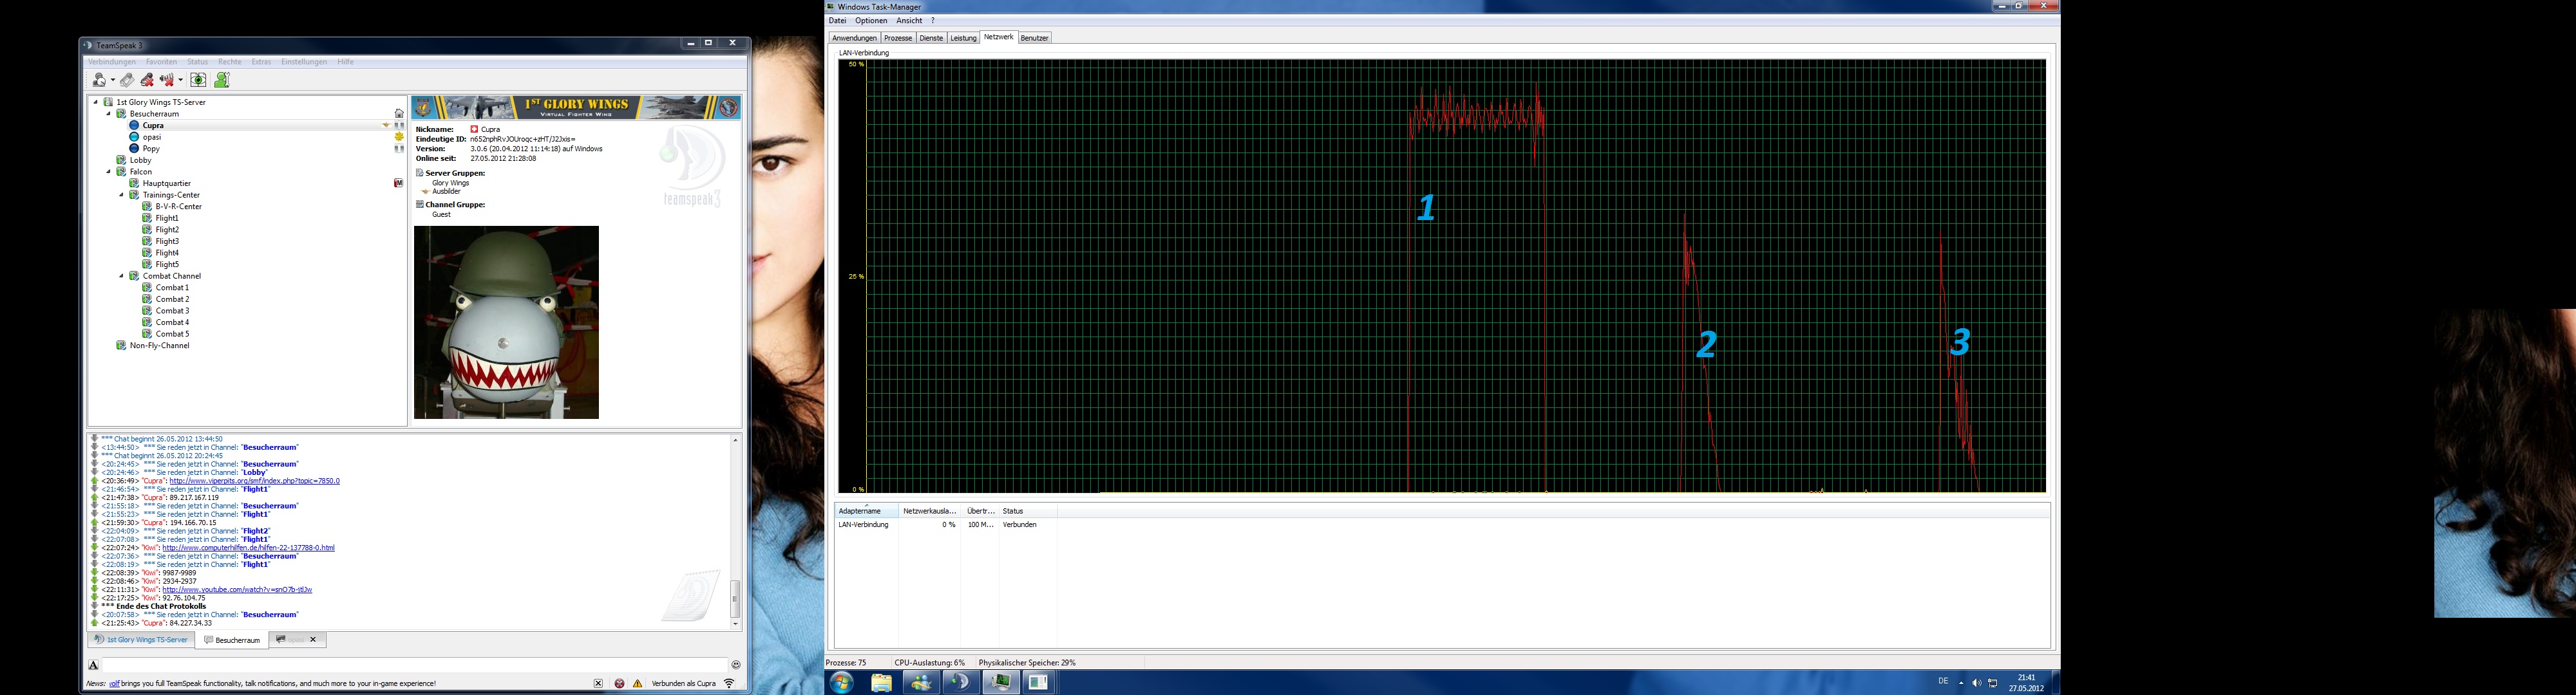This screenshot has width=2576, height=695.
Task: Open the dropdown arrow beside the mute icon
Action: [x=181, y=81]
